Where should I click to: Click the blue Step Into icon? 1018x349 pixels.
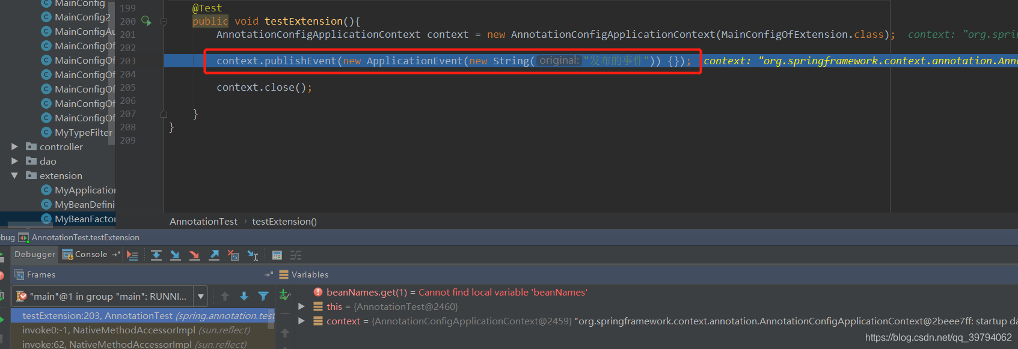tap(176, 255)
